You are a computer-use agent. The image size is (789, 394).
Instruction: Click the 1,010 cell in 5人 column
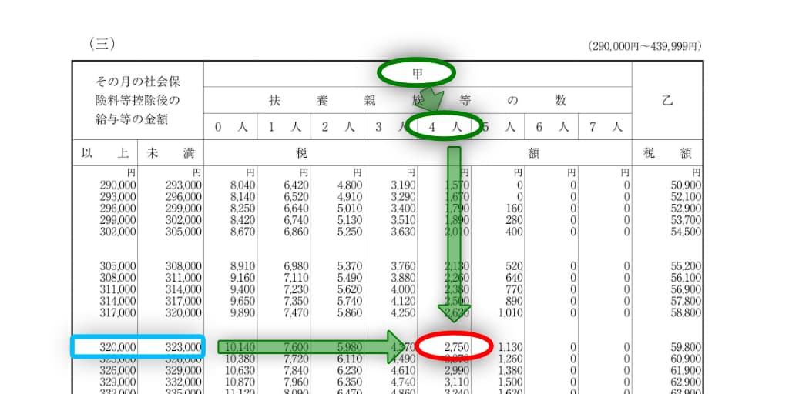[510, 312]
